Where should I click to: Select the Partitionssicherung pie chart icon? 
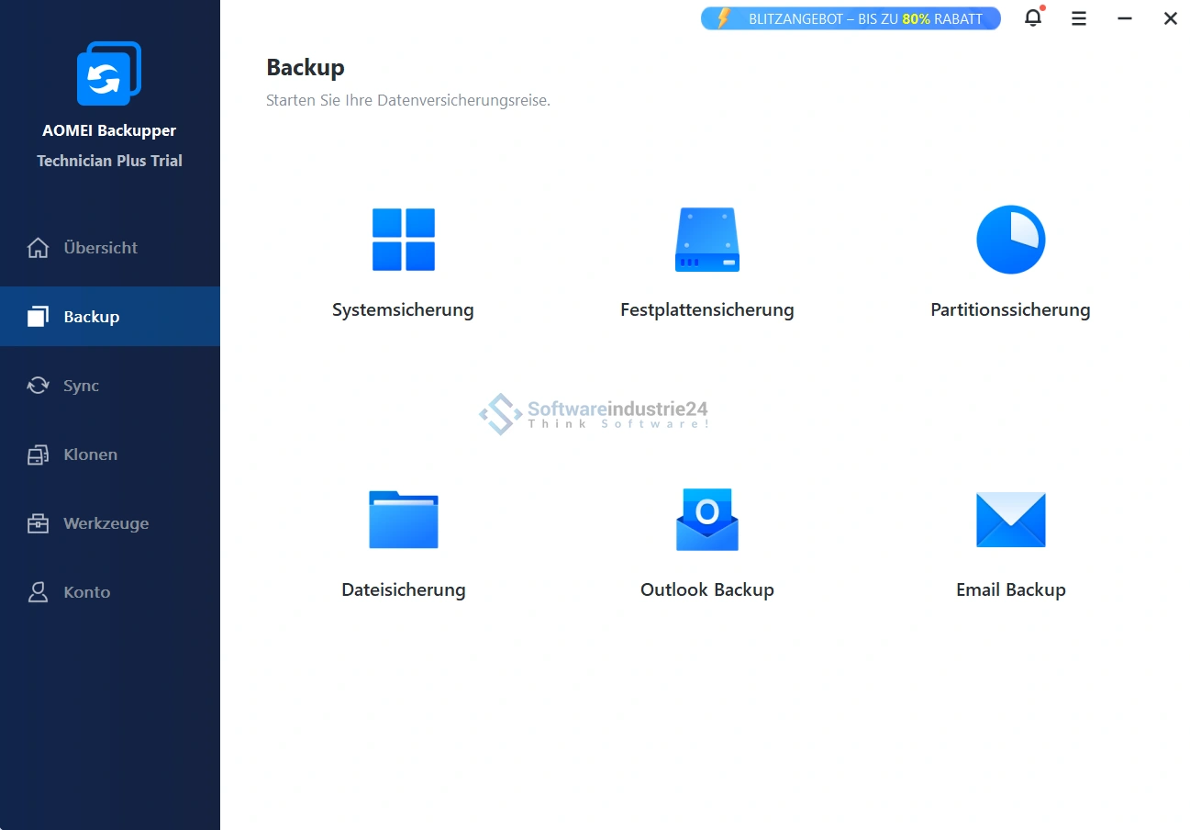(x=1010, y=240)
